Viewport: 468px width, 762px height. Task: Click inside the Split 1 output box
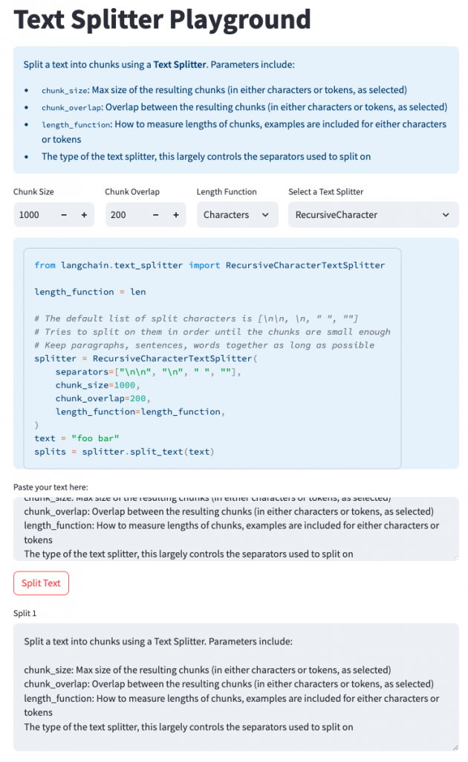[x=235, y=686]
